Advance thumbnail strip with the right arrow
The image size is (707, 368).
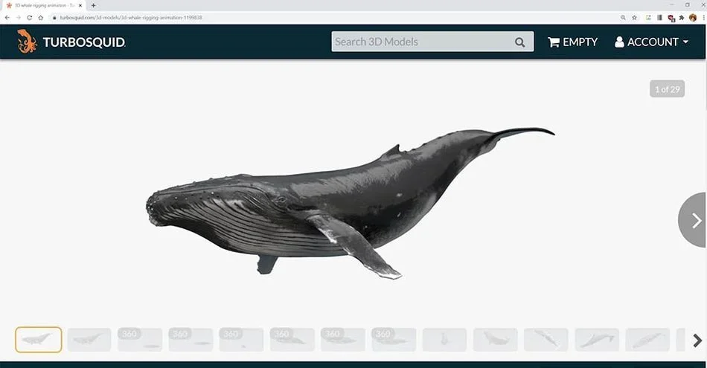click(x=697, y=340)
